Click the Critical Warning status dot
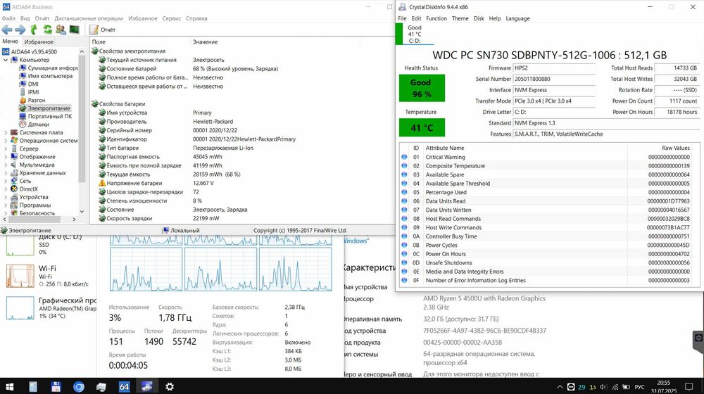704x394 pixels. point(404,157)
